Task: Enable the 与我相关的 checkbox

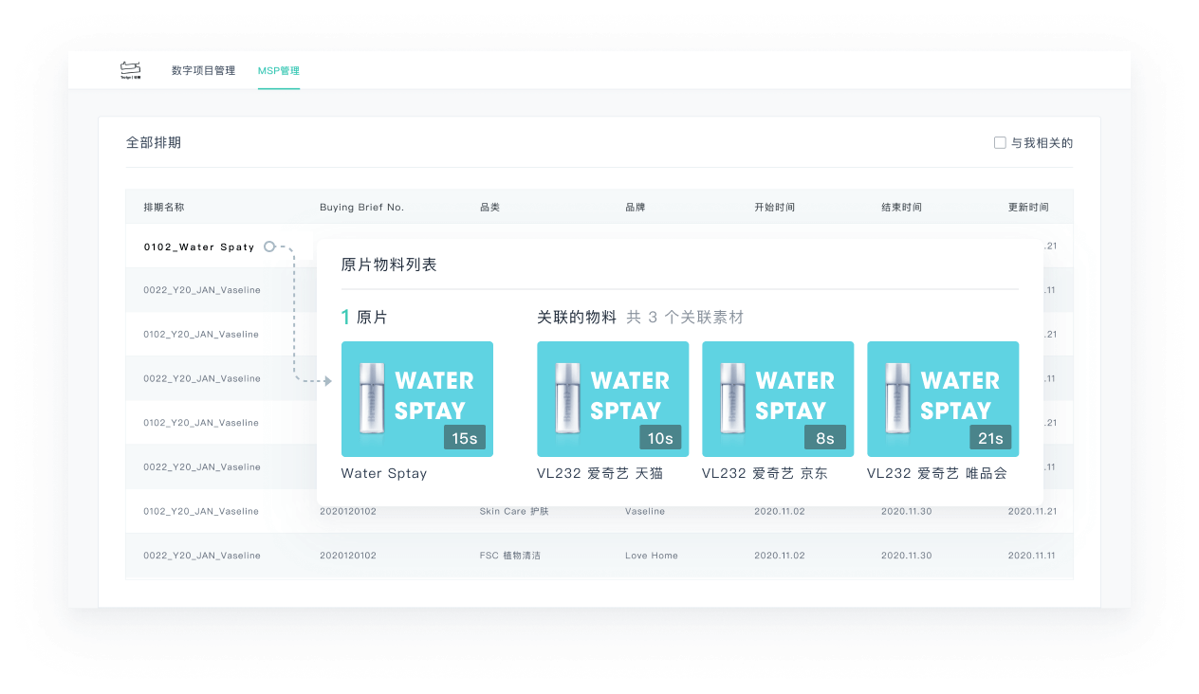Action: click(x=1000, y=143)
